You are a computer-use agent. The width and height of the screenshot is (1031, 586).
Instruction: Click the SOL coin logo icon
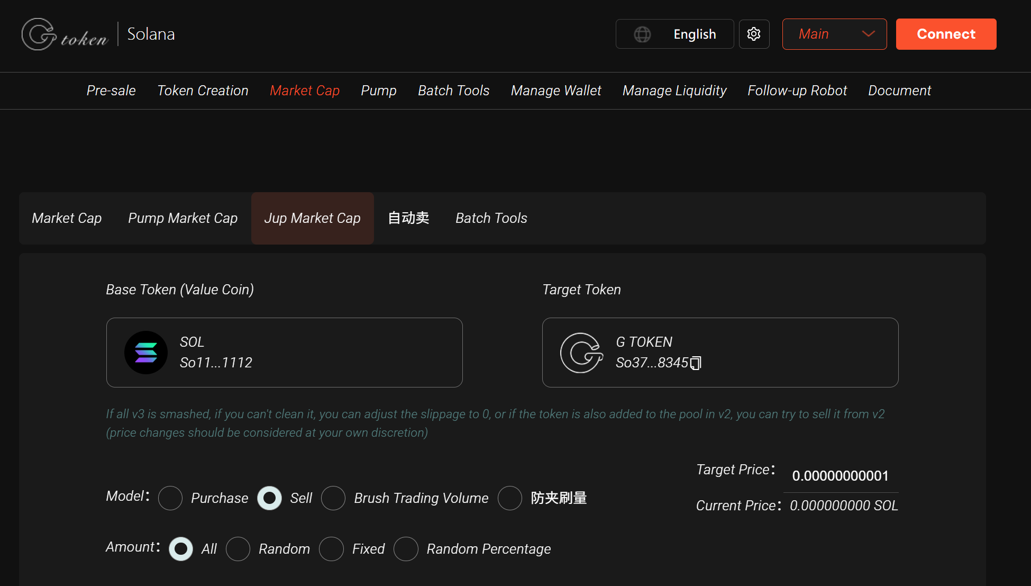(146, 353)
